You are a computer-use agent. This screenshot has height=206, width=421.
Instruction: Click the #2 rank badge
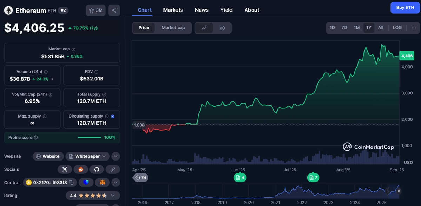click(63, 10)
